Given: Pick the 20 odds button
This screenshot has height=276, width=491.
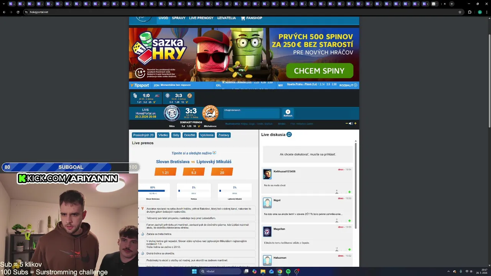Looking at the screenshot, I should pos(222,172).
